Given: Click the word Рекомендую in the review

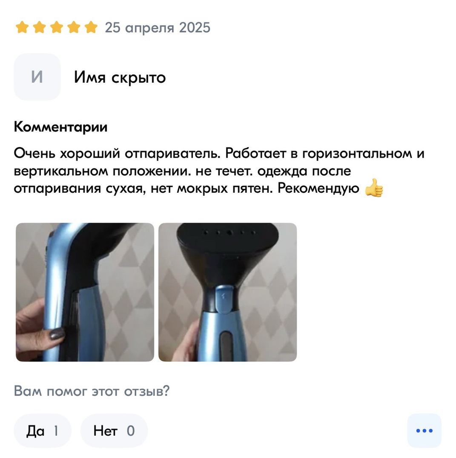Looking at the screenshot, I should 318,188.
